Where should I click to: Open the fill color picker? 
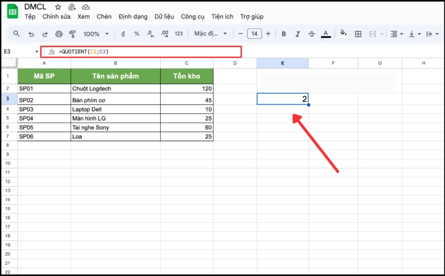pos(343,34)
